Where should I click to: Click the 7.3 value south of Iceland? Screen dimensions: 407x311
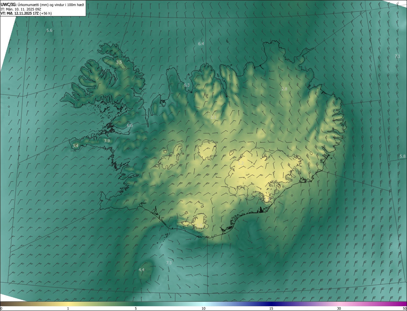click(169, 263)
